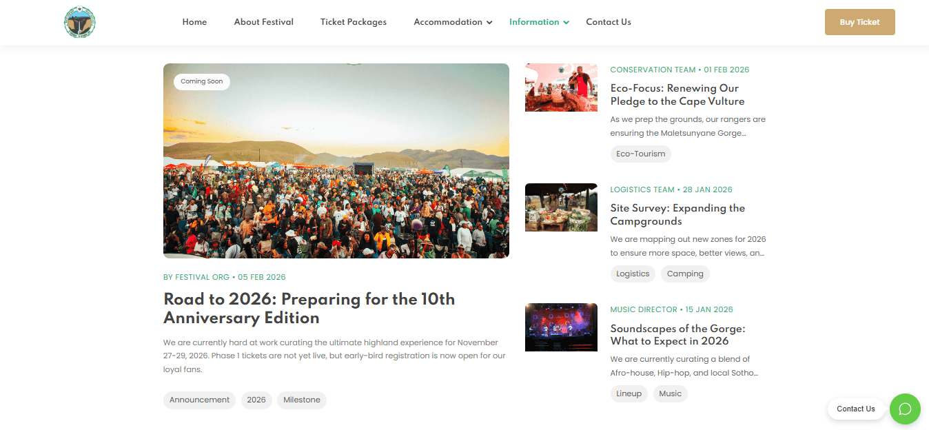
Task: Select Ticket Packages in the navigation
Action: coord(353,21)
